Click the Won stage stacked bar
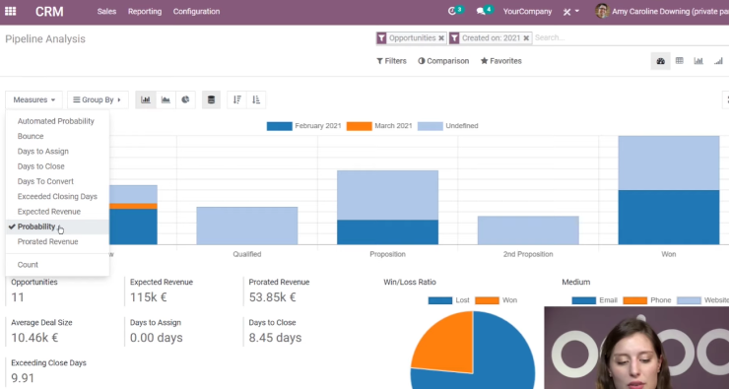The image size is (729, 389). click(669, 190)
